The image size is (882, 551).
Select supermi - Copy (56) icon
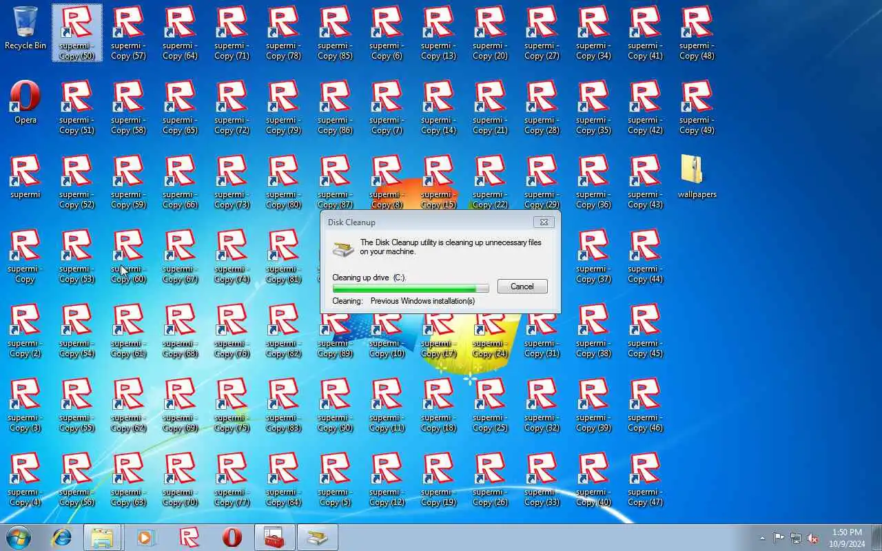77,479
